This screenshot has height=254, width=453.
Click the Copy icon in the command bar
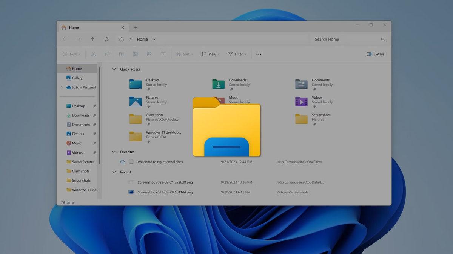point(107,54)
